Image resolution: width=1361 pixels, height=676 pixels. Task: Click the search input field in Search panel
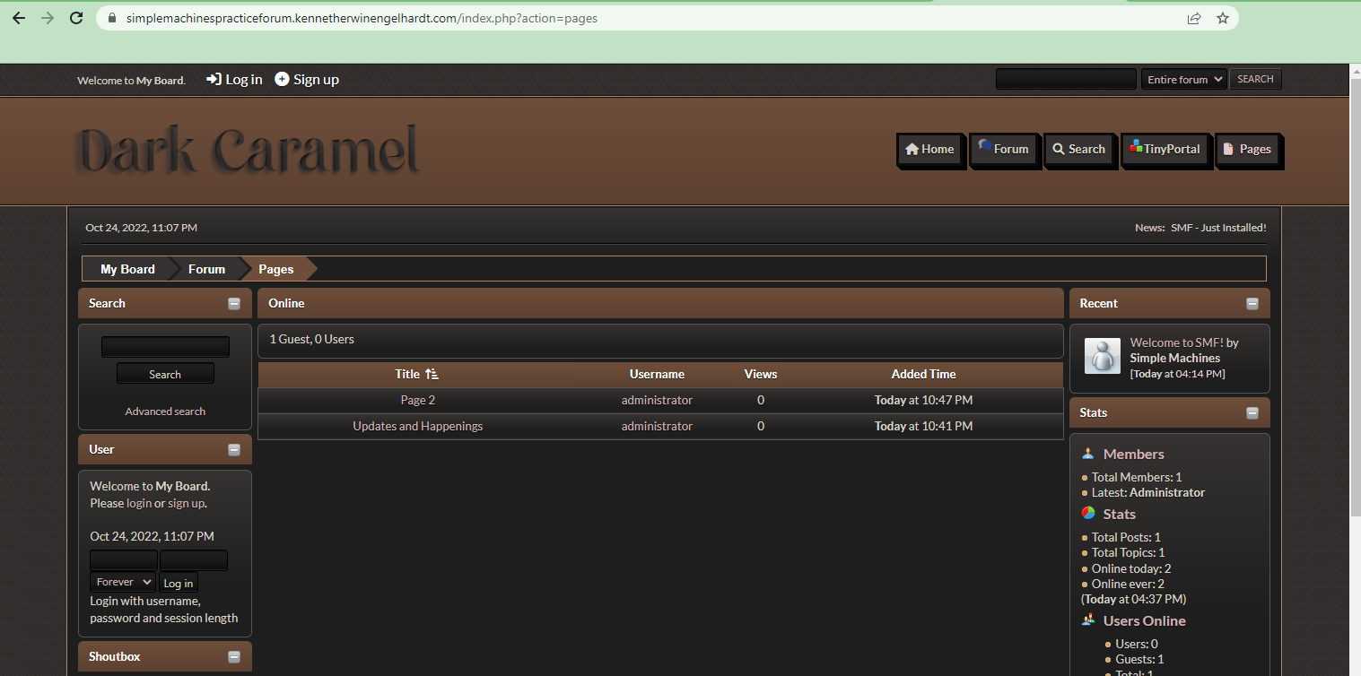point(165,347)
